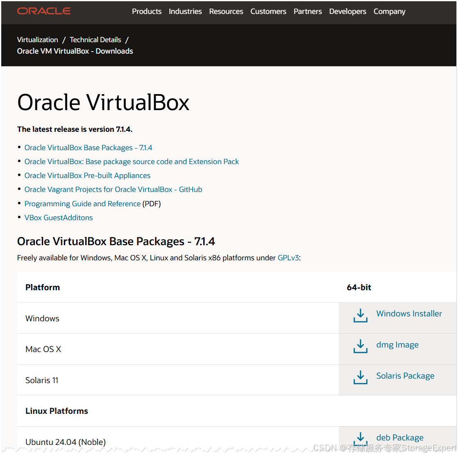The width and height of the screenshot is (458, 456).
Task: Go to Virtualization breadcrumb
Action: 37,40
